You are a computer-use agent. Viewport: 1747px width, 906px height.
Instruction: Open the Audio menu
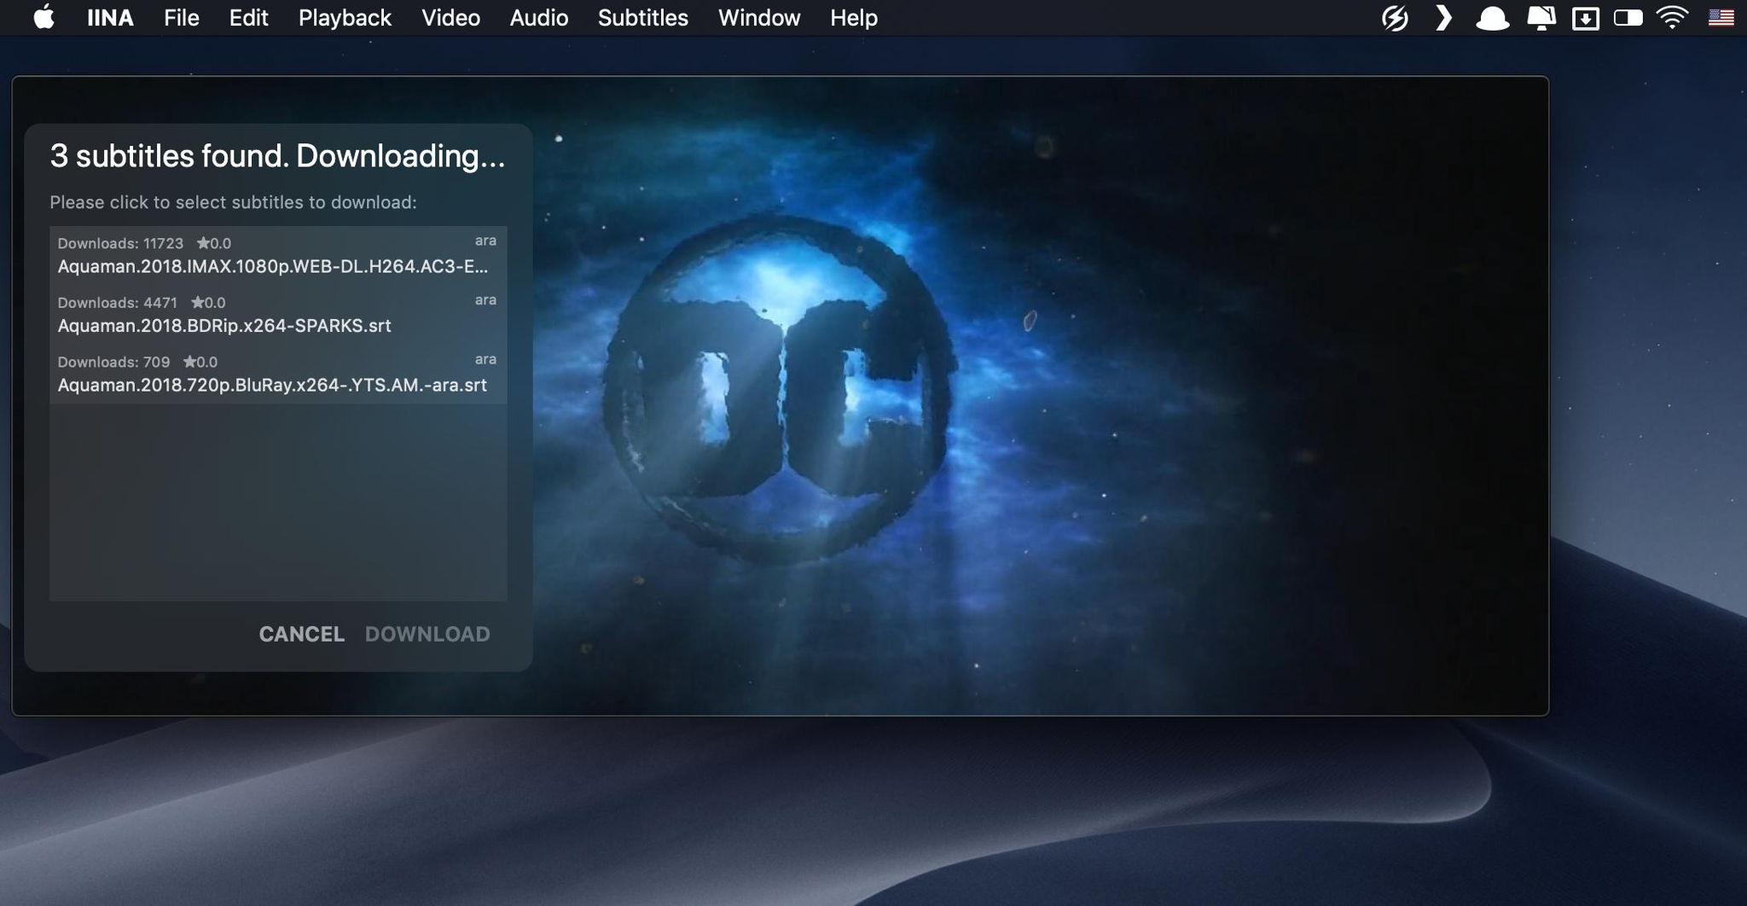(539, 18)
